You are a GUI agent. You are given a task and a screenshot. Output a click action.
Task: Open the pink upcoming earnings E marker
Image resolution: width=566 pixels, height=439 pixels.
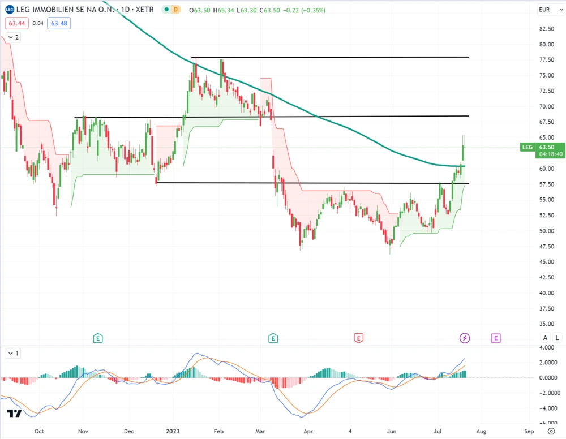tap(496, 338)
